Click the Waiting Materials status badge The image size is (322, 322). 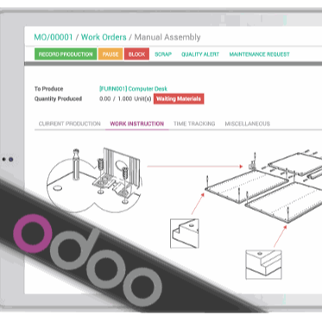(x=179, y=98)
